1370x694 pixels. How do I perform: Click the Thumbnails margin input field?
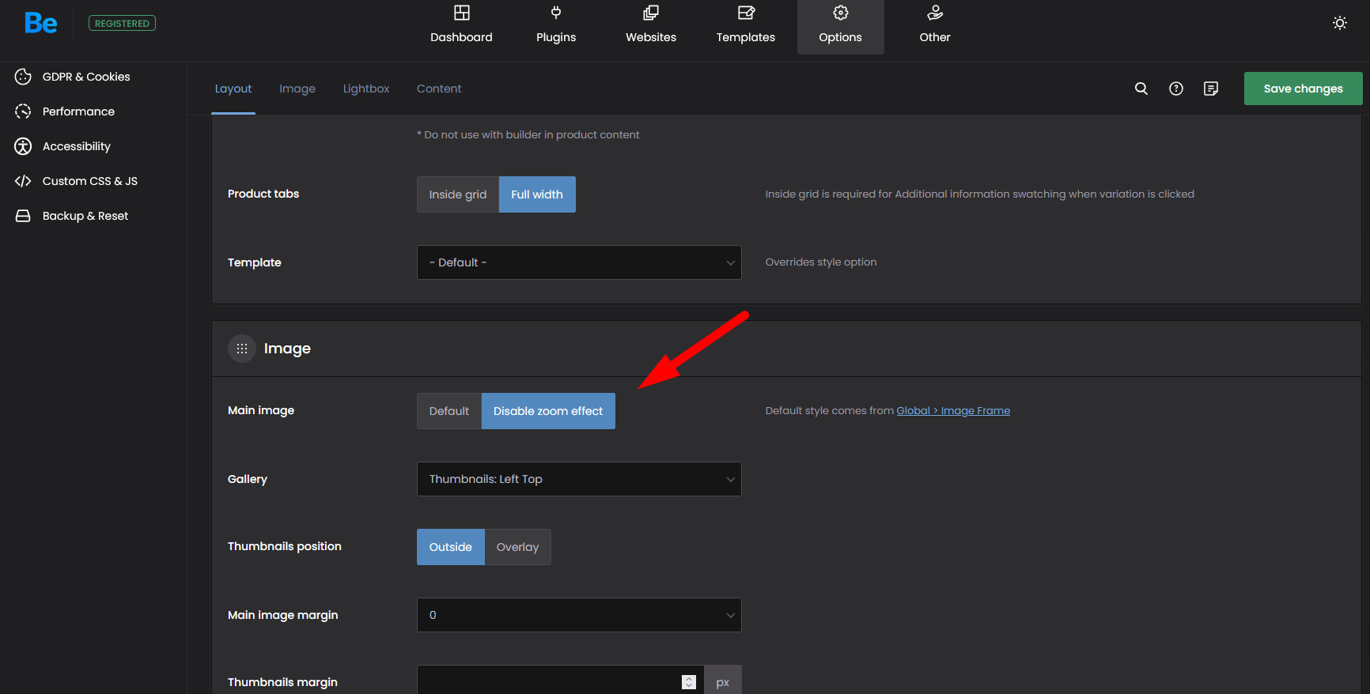tap(560, 681)
